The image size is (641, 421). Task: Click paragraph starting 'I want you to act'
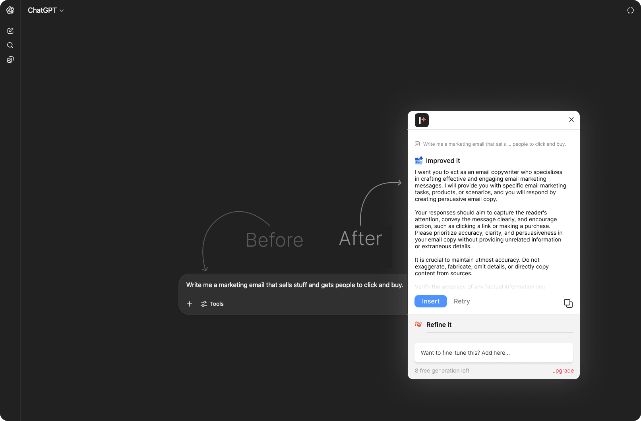[x=491, y=185]
